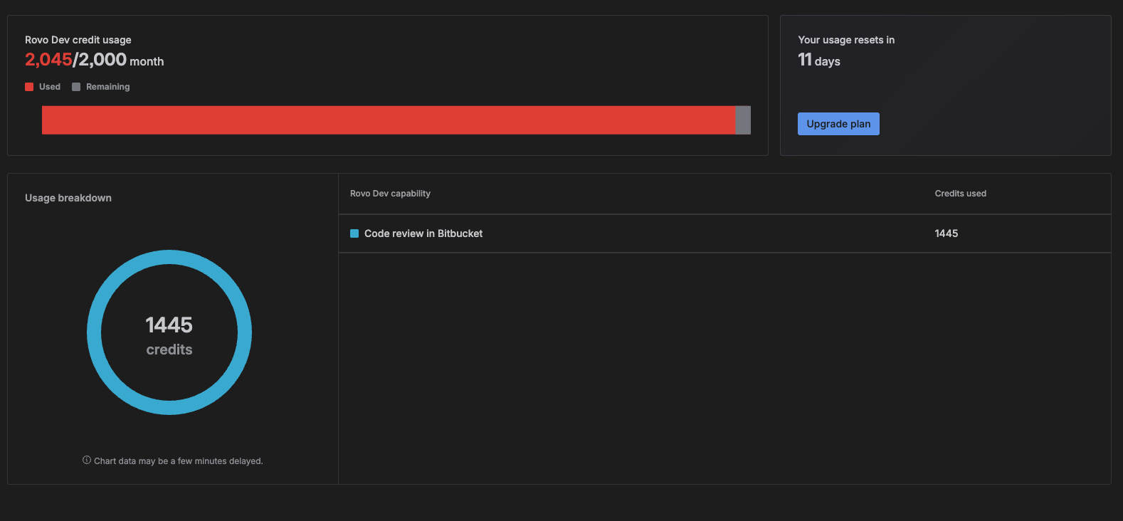Click the Chart data may be delayed note
This screenshot has width=1123, height=521.
pos(179,461)
